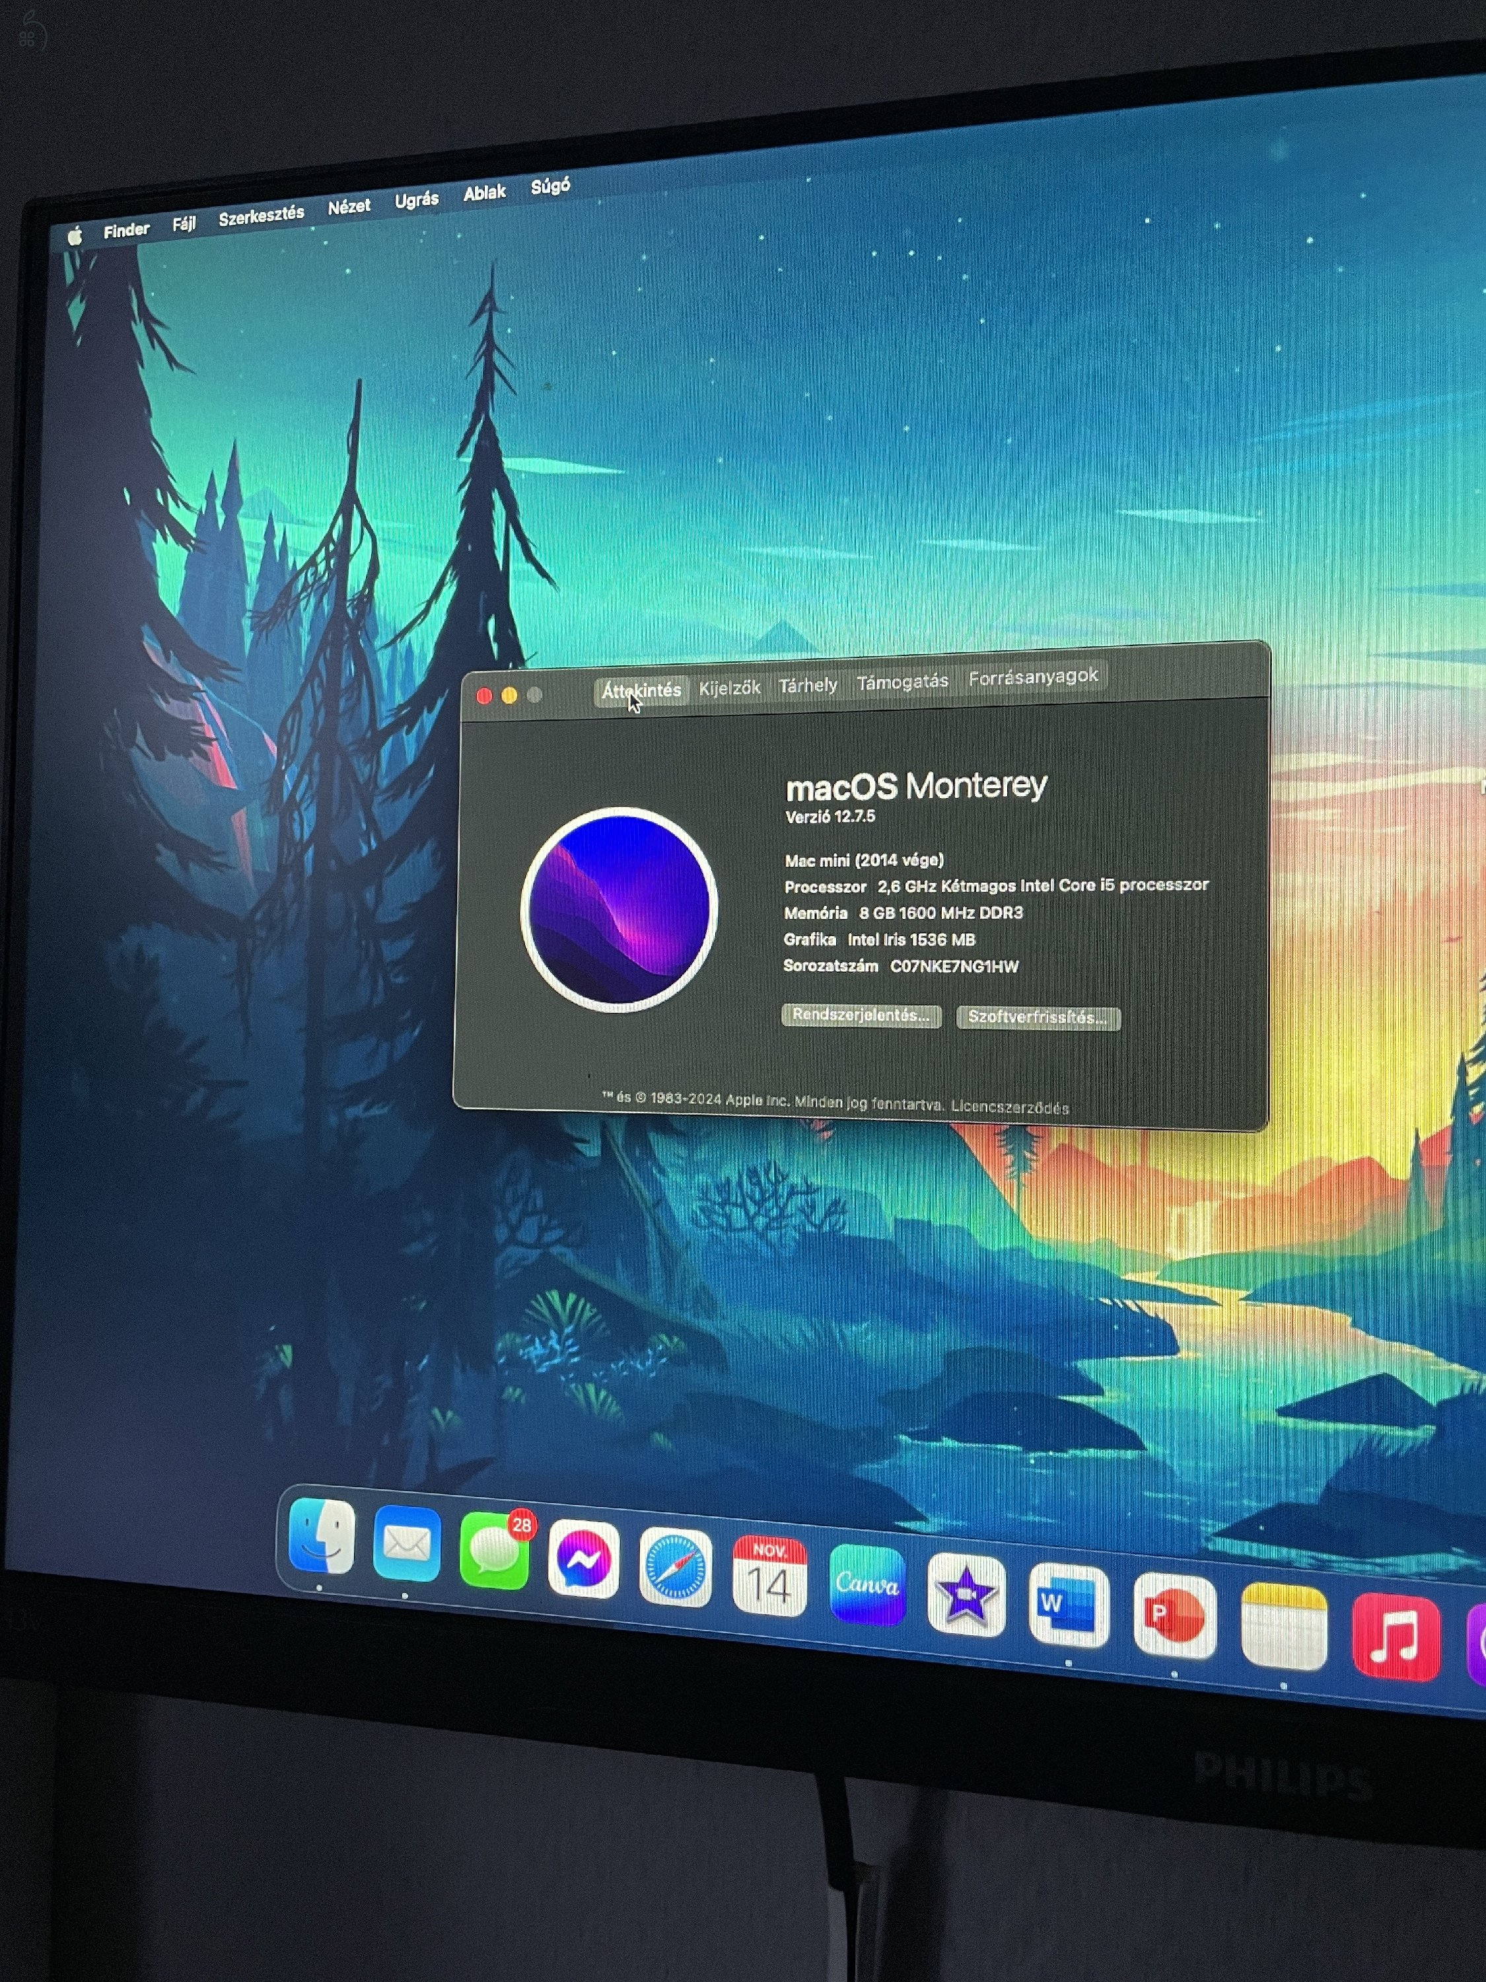
Task: Open the Ablak menu
Action: [x=485, y=193]
